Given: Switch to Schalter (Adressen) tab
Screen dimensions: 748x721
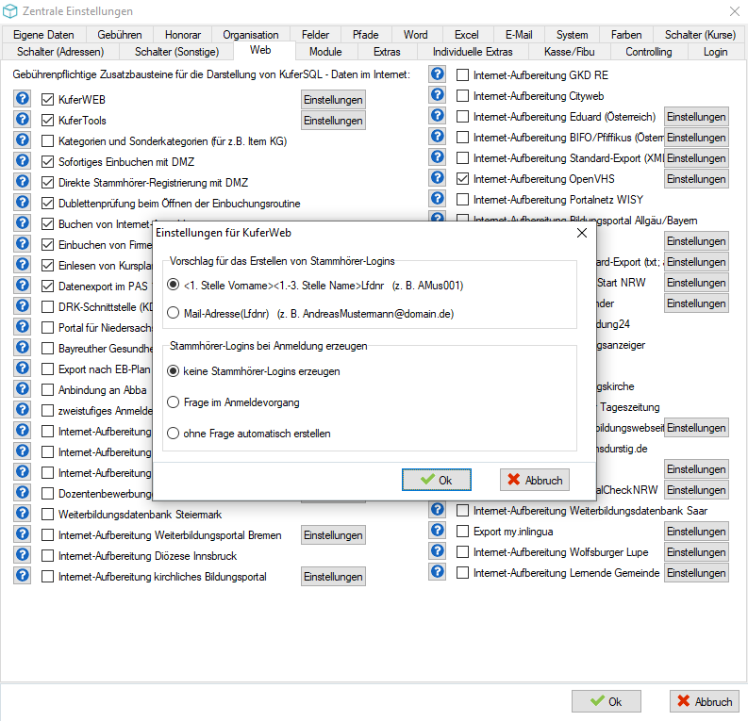Looking at the screenshot, I should pos(60,52).
